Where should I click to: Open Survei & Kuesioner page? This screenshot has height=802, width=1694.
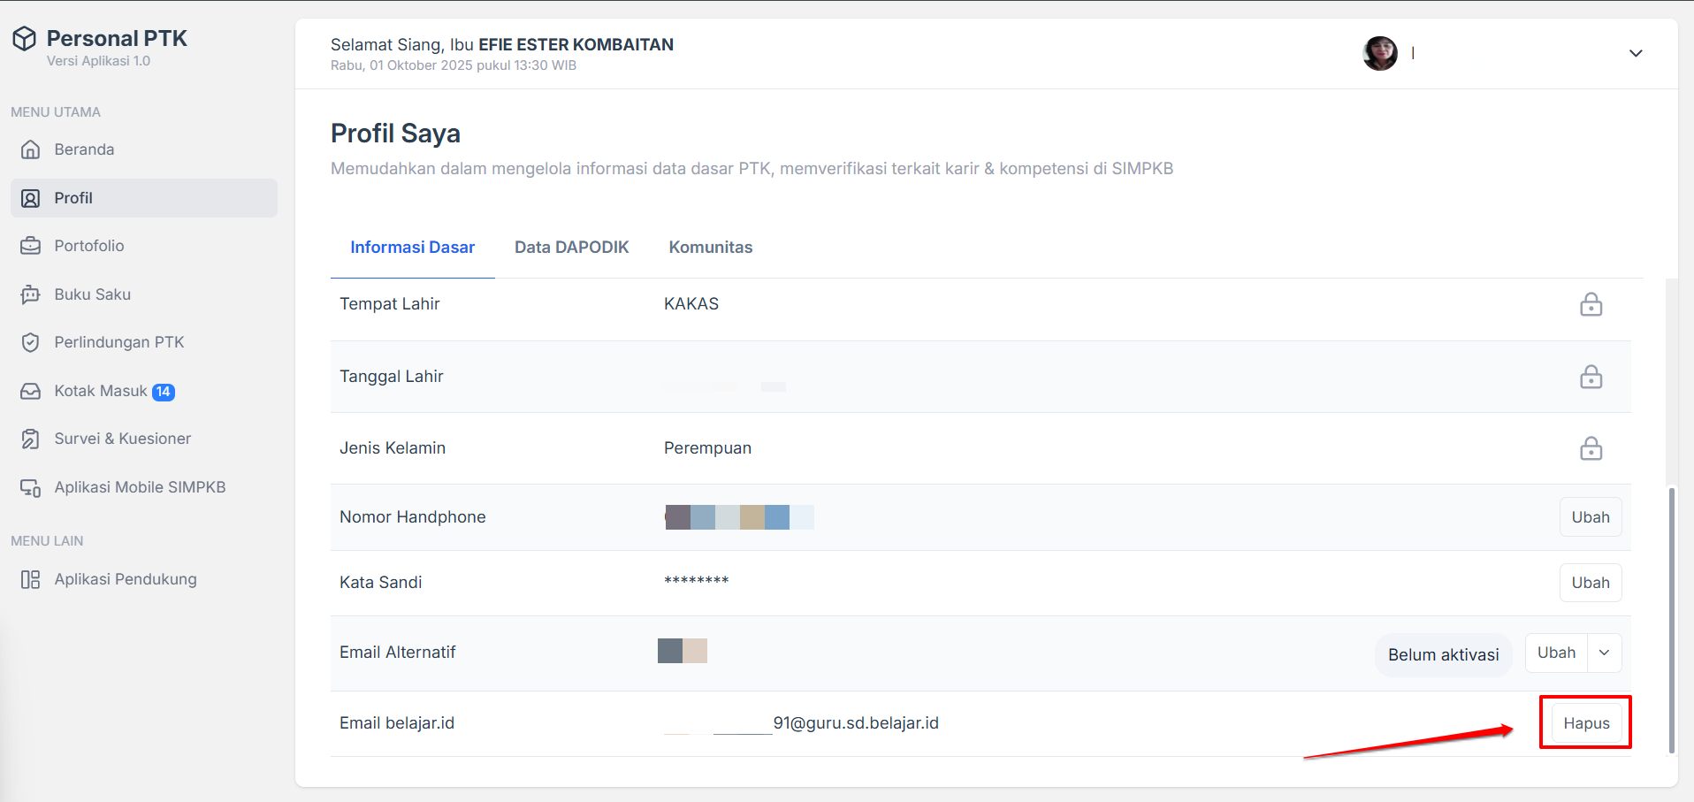click(122, 439)
